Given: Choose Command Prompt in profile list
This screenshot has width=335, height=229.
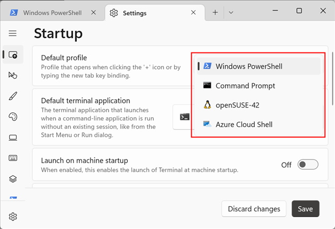Looking at the screenshot, I should (259, 85).
